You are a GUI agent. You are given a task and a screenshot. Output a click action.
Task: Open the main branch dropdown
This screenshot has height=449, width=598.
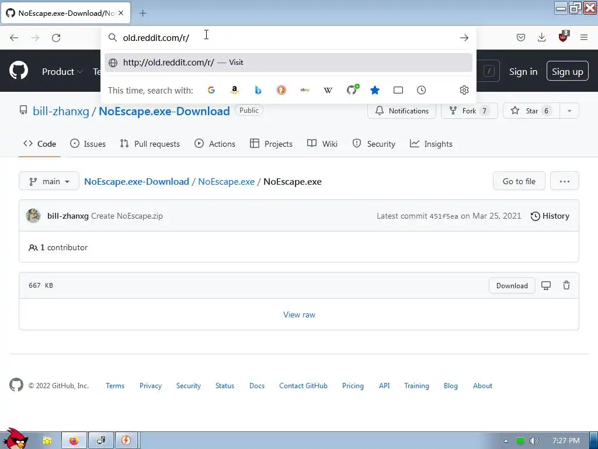(49, 181)
